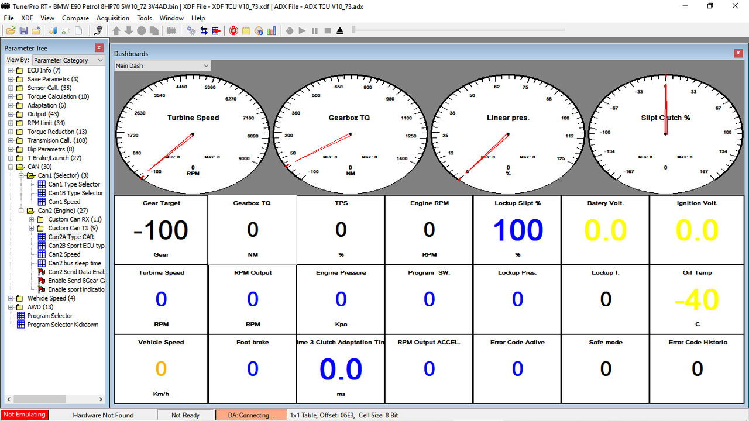Open the Tools menu
The image size is (749, 421).
point(145,18)
